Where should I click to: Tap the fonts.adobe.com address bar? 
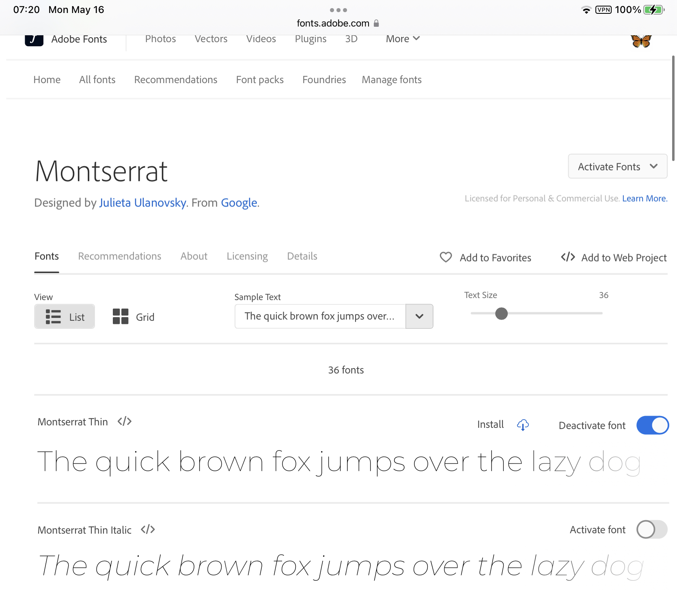(x=338, y=24)
